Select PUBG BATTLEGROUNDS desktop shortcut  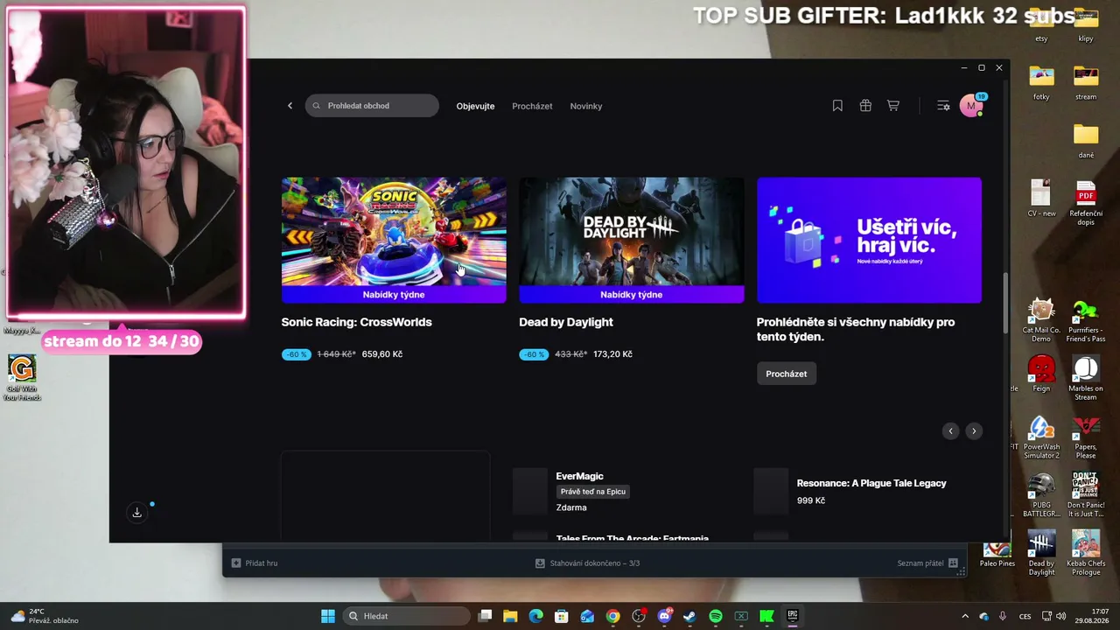pos(1041,495)
